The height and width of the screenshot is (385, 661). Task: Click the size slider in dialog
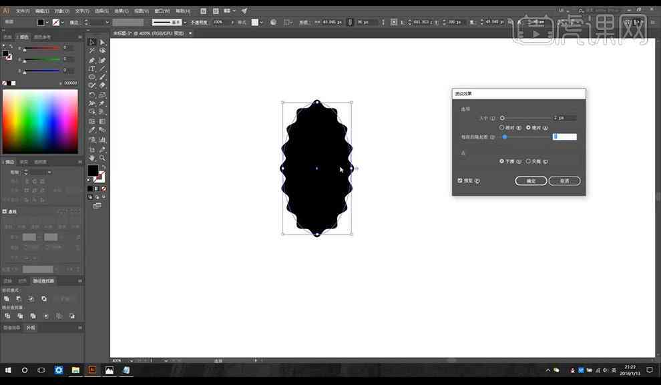click(x=525, y=118)
